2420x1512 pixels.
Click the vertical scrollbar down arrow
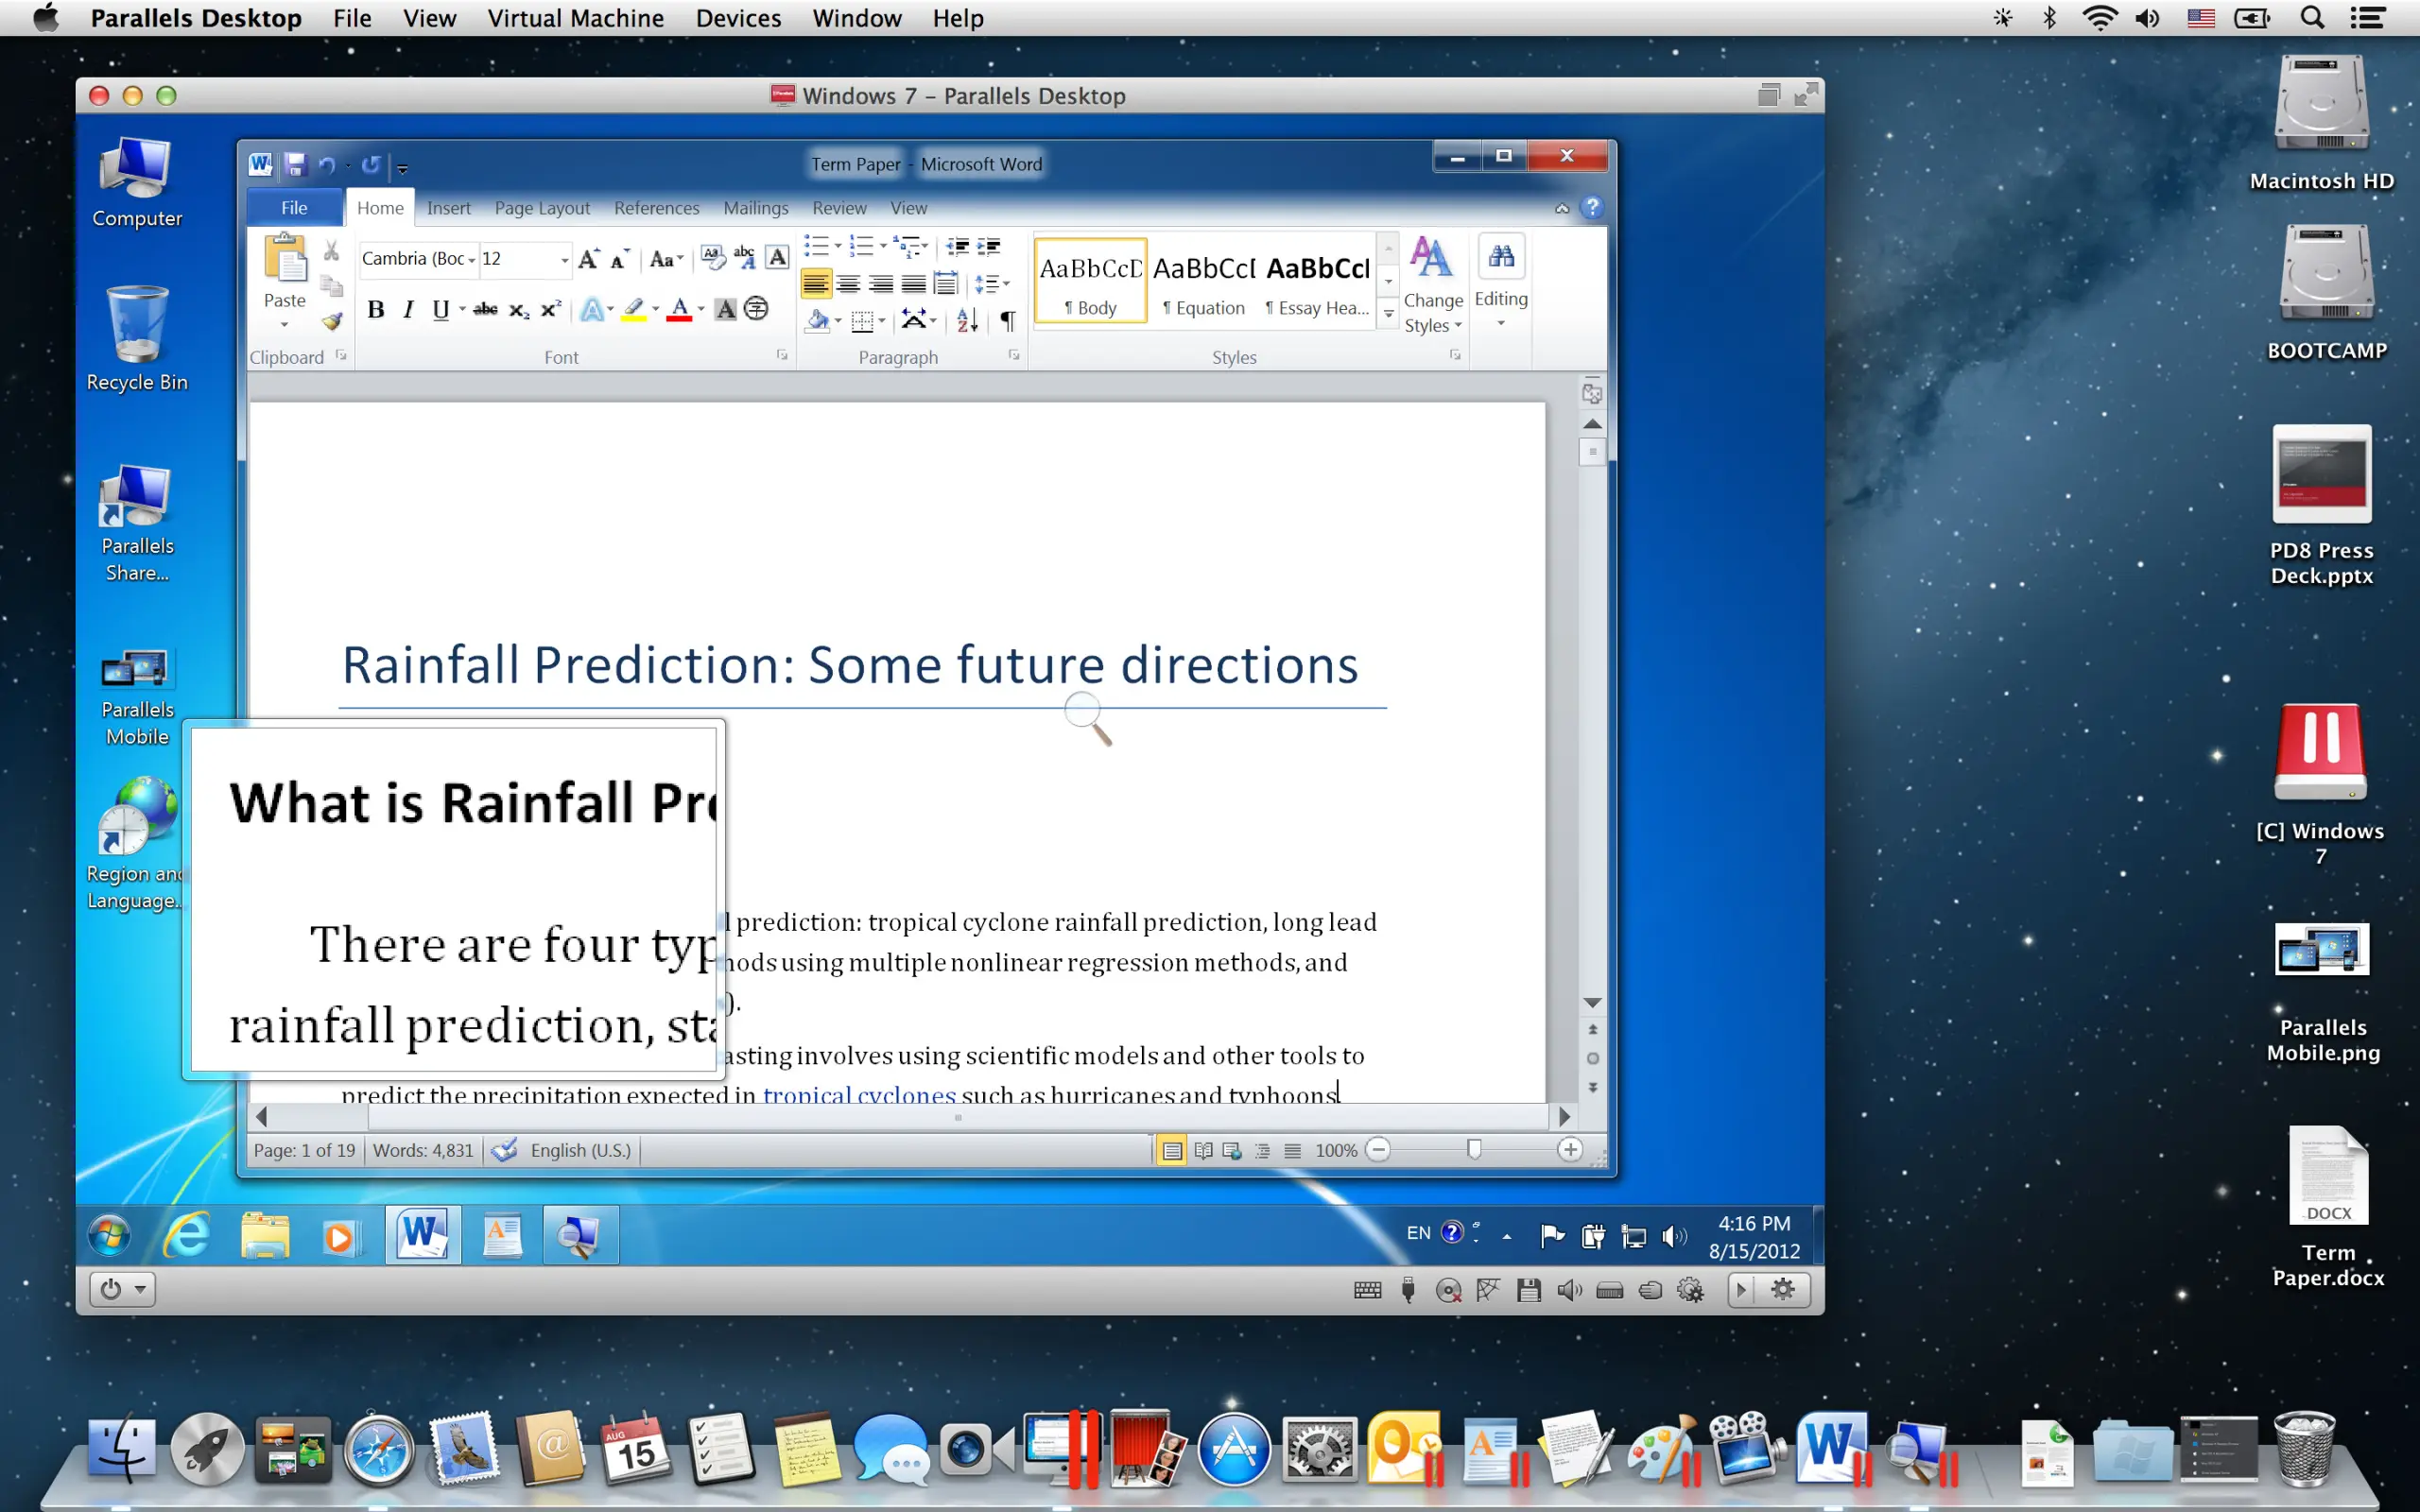pos(1593,1003)
